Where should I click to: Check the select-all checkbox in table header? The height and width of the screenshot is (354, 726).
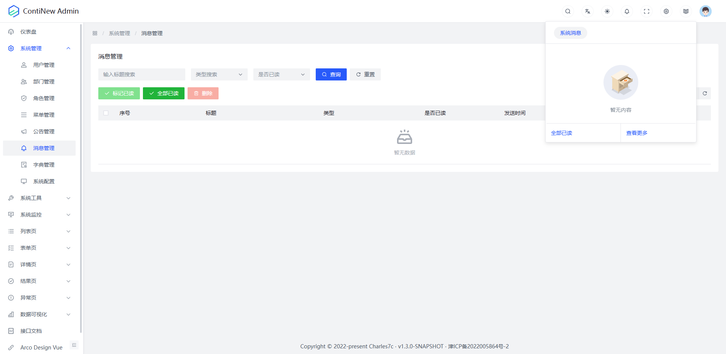click(106, 113)
